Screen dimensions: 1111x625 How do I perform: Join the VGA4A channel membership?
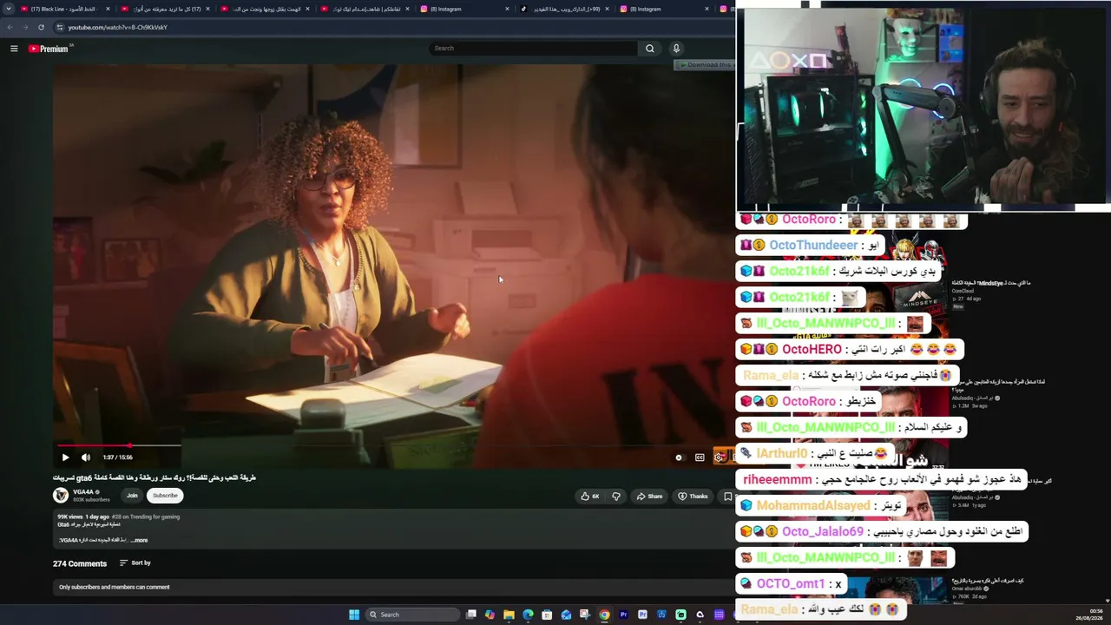pos(132,496)
